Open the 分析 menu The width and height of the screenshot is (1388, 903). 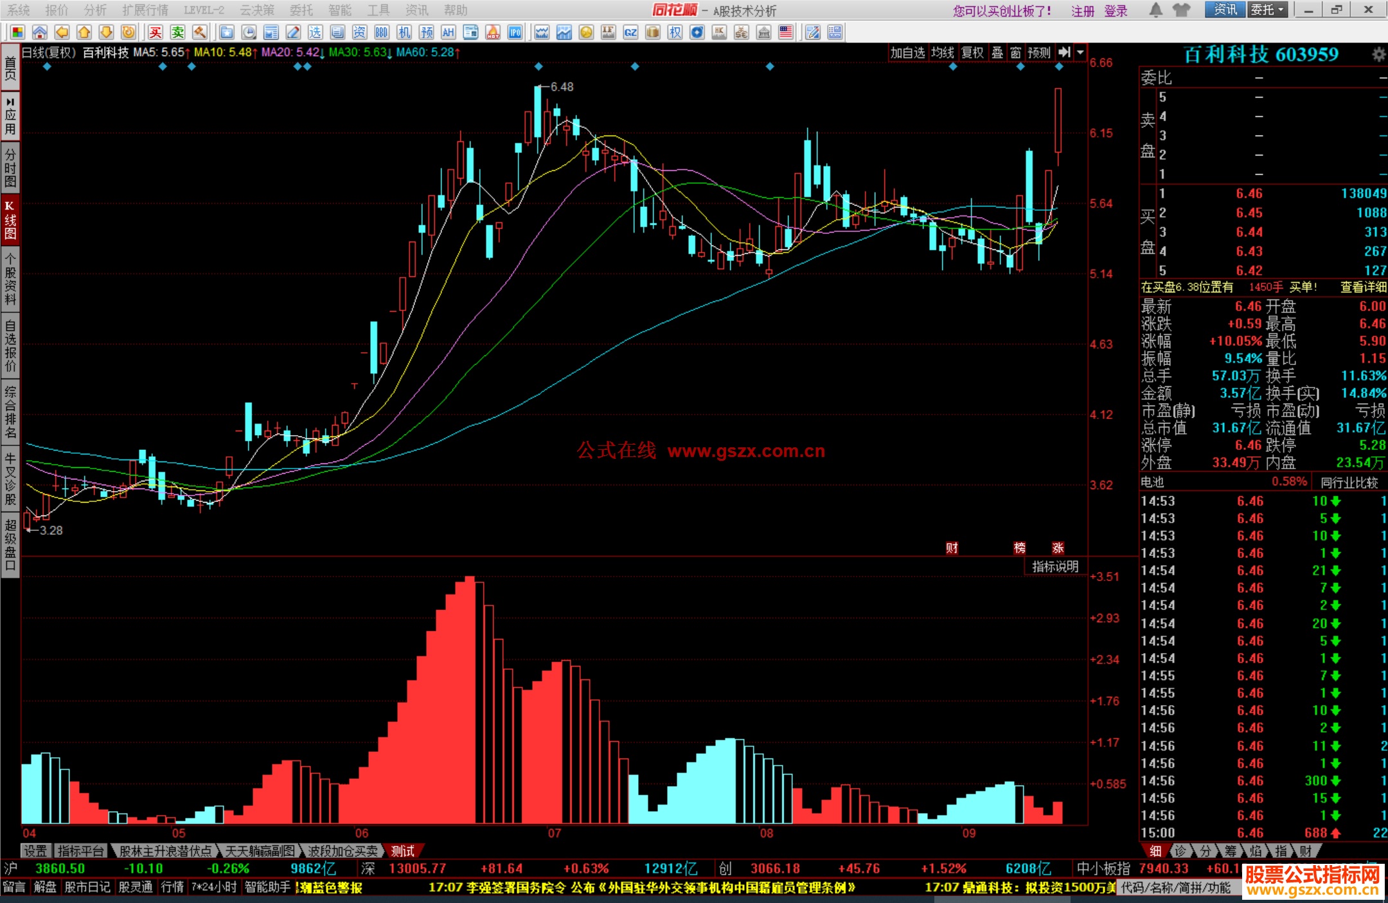click(x=95, y=10)
